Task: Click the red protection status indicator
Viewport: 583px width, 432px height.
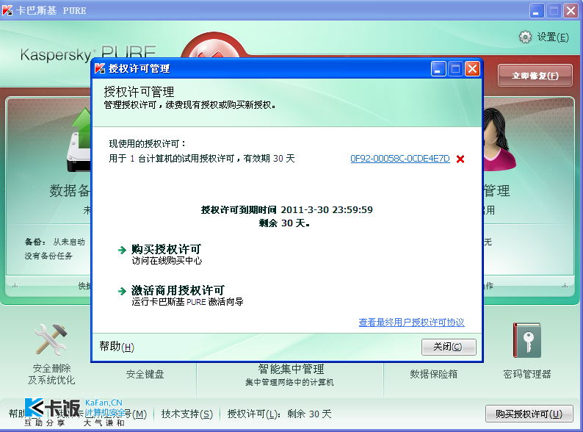Action: (214, 46)
